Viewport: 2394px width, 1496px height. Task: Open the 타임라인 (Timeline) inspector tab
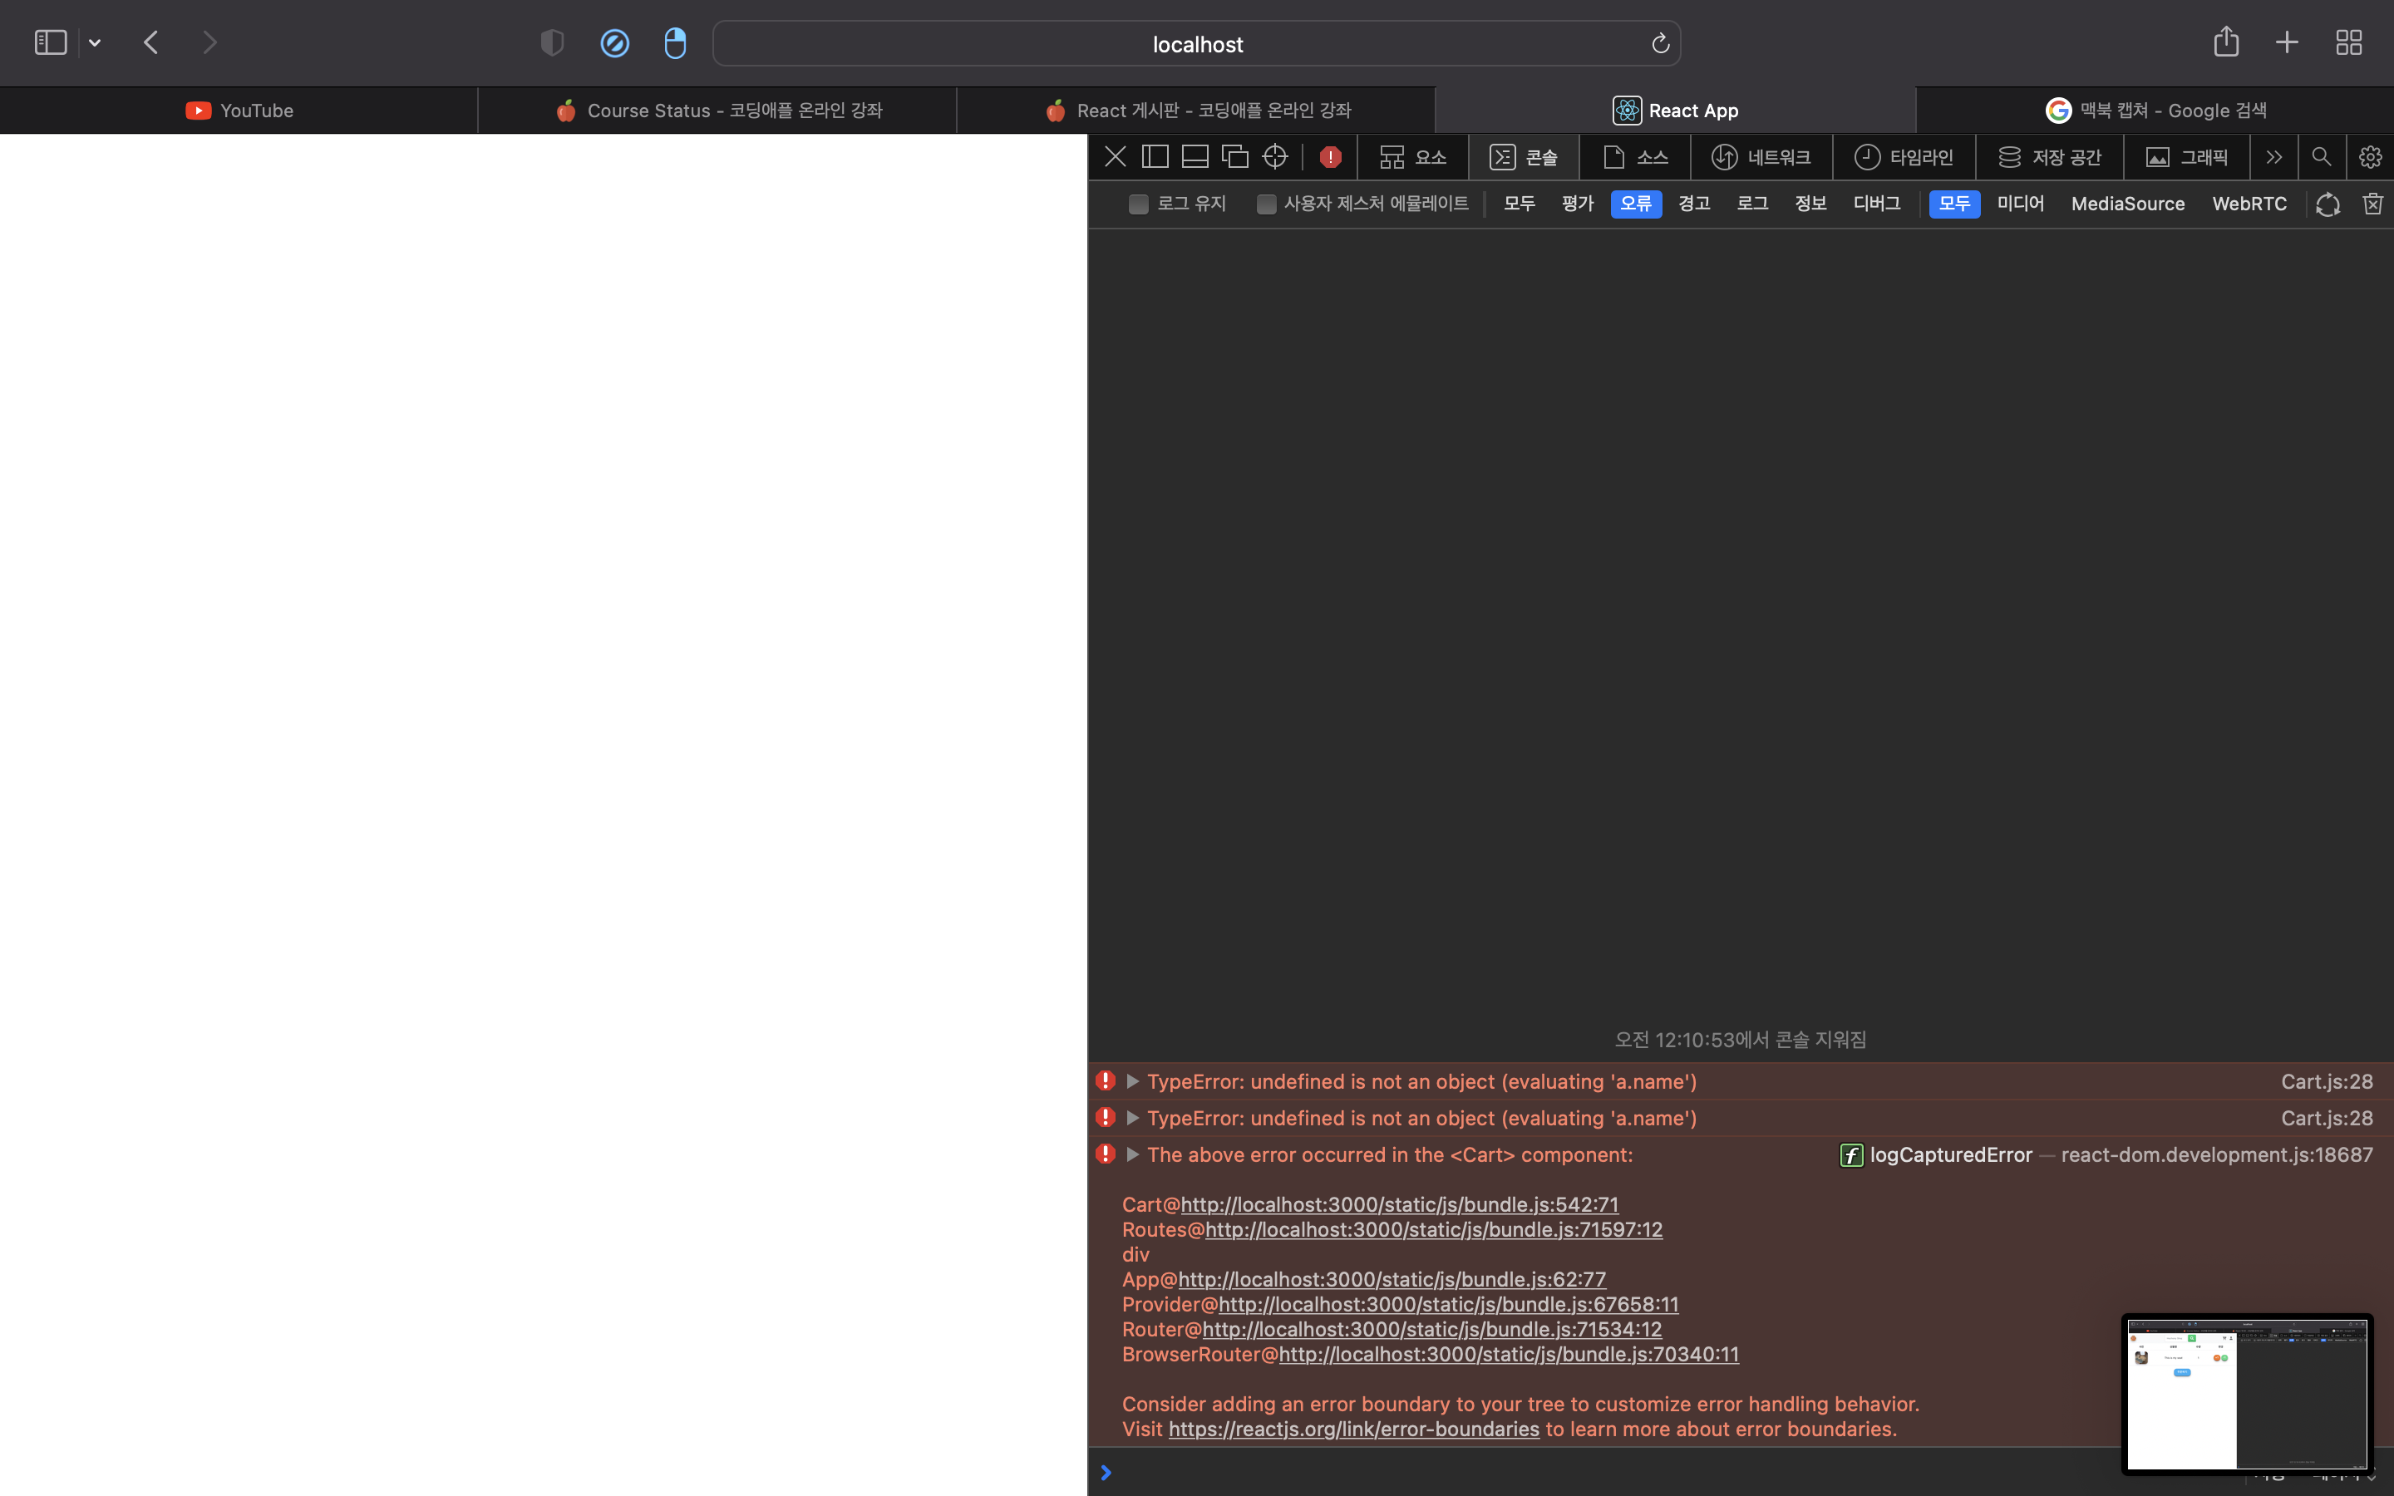[x=1904, y=156]
